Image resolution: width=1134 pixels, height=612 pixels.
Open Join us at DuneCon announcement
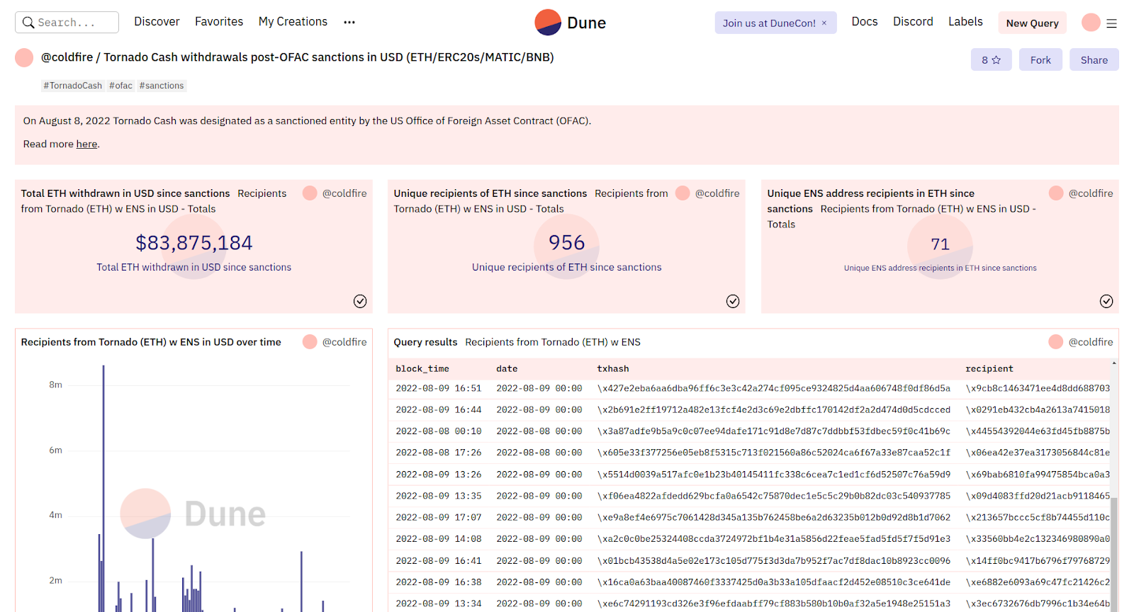tap(769, 23)
